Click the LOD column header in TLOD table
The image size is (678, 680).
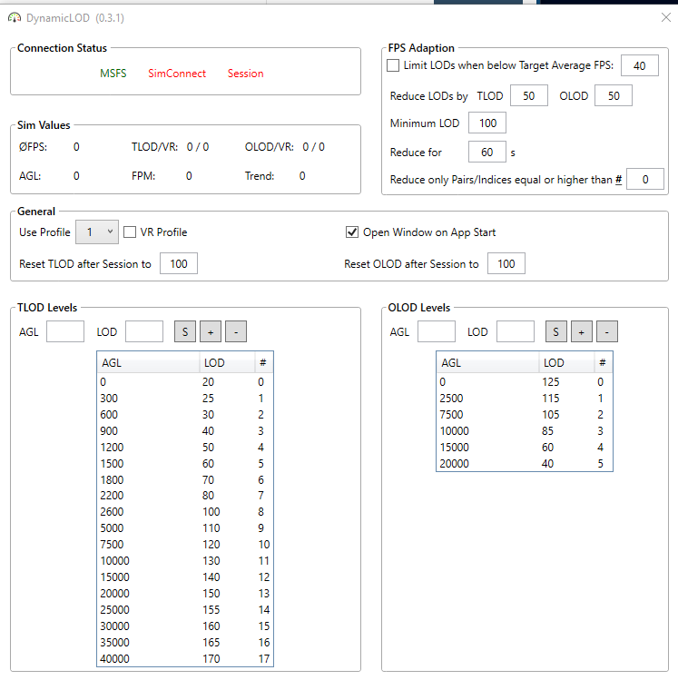[x=227, y=362]
